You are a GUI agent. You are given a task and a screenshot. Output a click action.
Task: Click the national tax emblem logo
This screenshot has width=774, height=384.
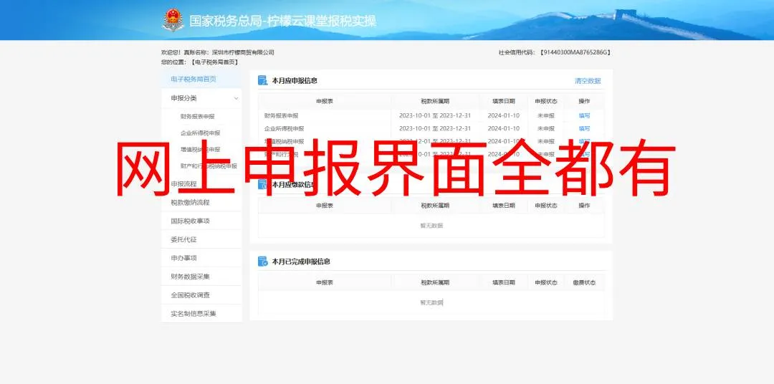click(173, 20)
